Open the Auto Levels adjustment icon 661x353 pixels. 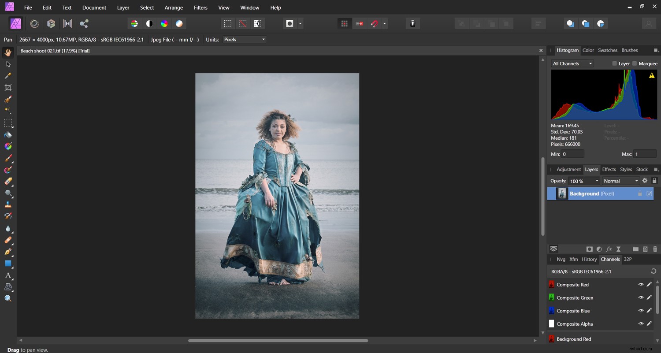pos(134,23)
